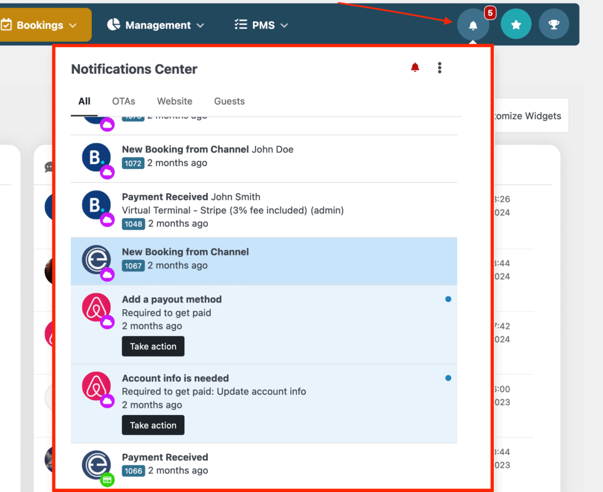Open the Booking.com icon on John Doe's notification
The height and width of the screenshot is (492, 603).
pyautogui.click(x=96, y=158)
